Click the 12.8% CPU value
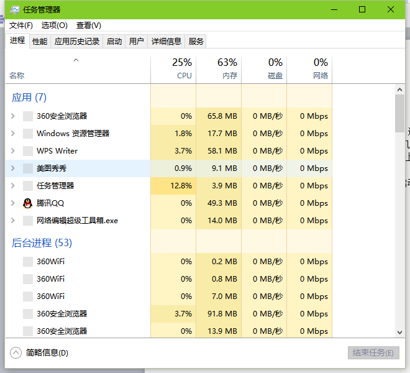 coord(181,186)
